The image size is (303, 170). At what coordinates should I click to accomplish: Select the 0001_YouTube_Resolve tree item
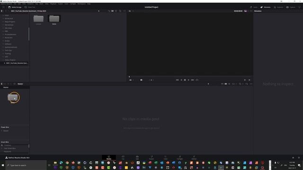[x=17, y=63]
